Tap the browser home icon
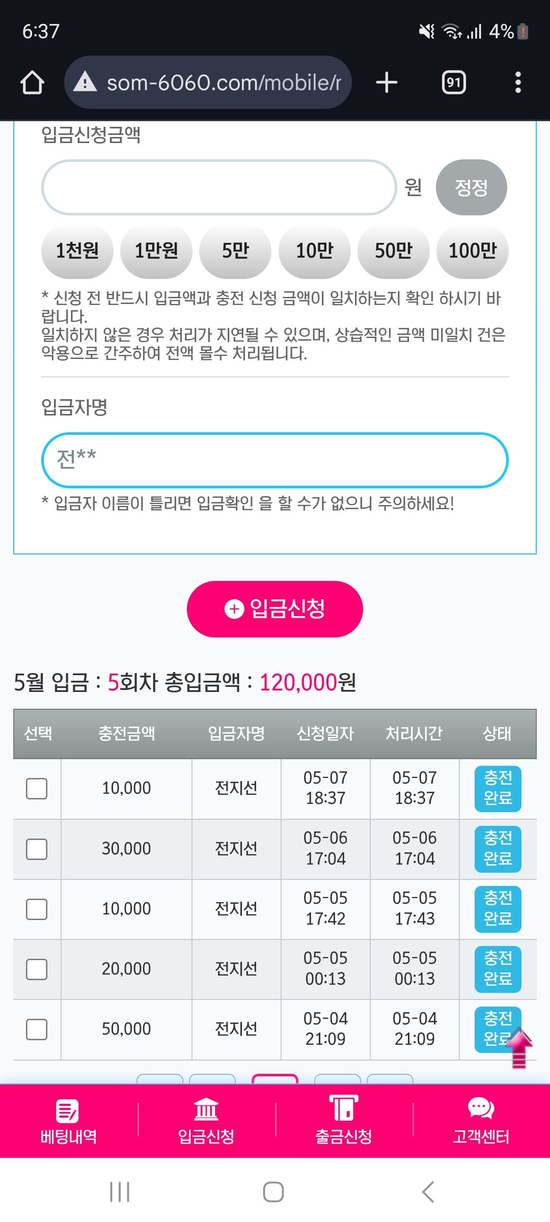Screen dimensions: 550x1222 tap(32, 82)
